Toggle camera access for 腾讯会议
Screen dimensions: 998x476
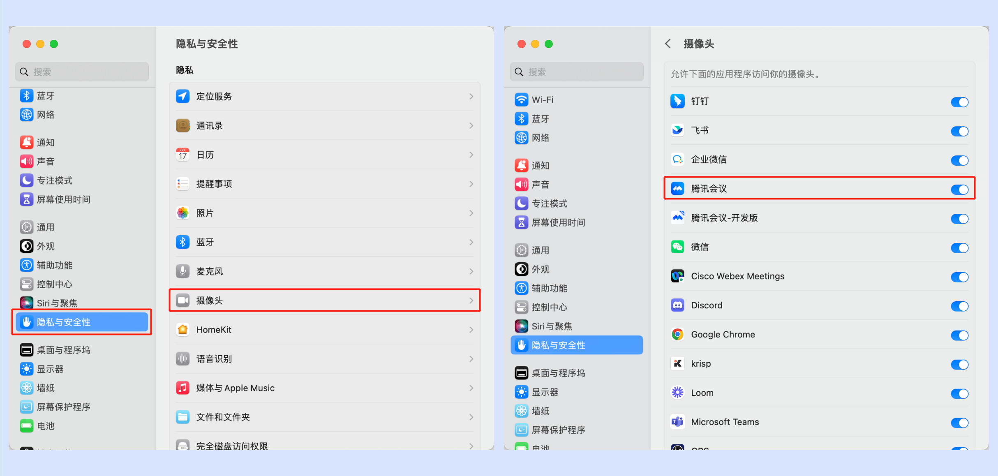pyautogui.click(x=960, y=189)
